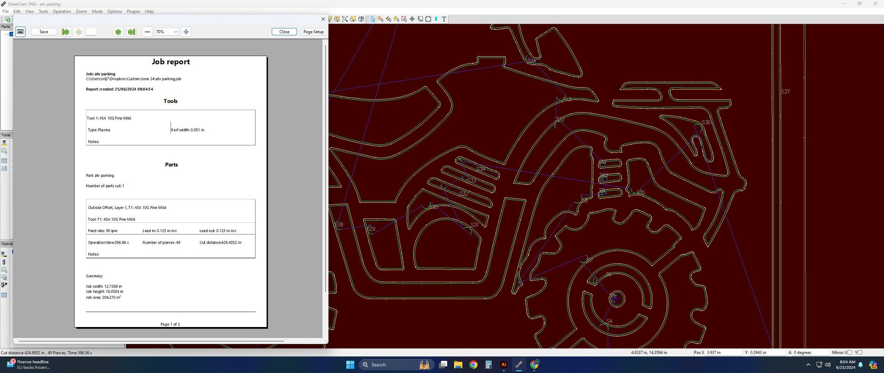Screen dimensions: 884x373
Task: Select the third pointer tool with slashed bolt
Action: tap(388, 19)
